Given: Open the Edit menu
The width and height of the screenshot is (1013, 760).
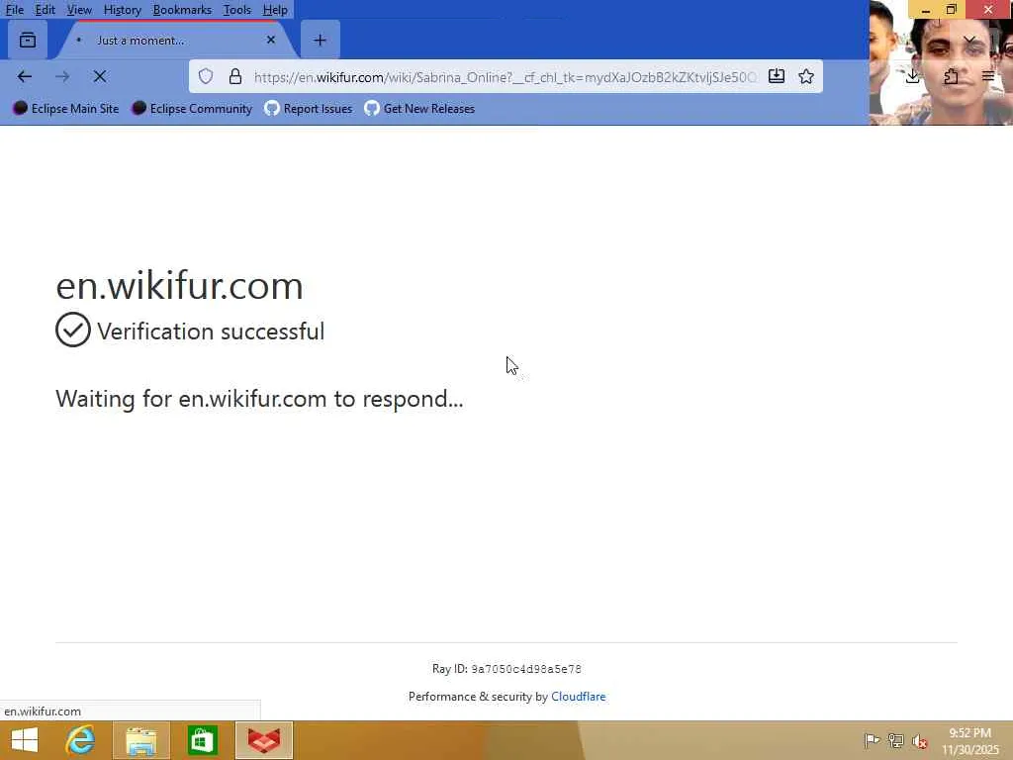Looking at the screenshot, I should (x=45, y=10).
